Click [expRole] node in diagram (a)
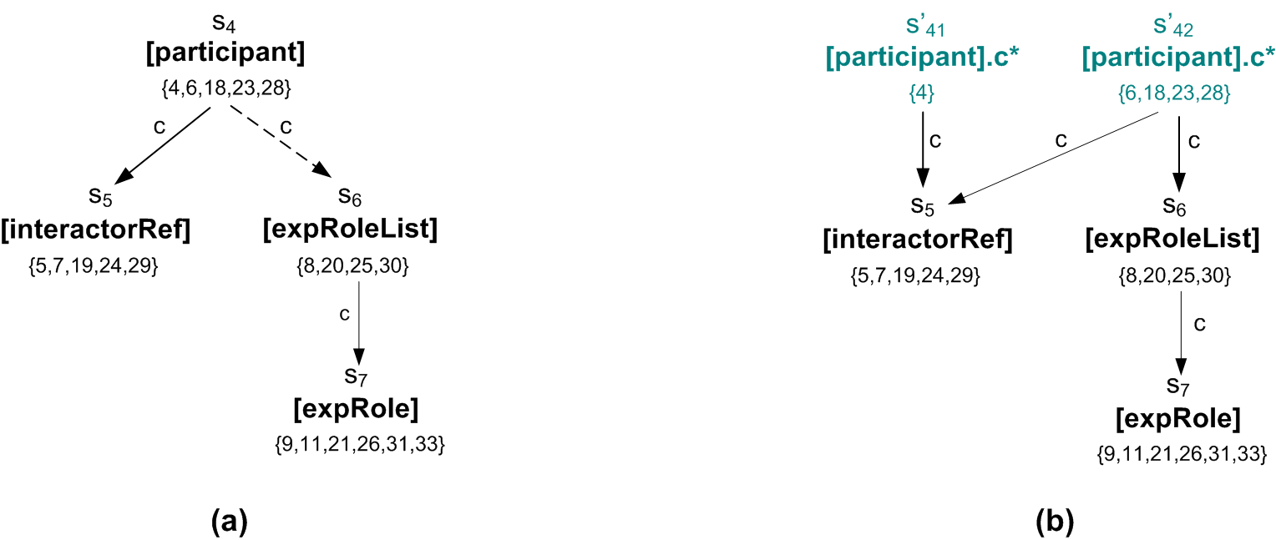Image resolution: width=1276 pixels, height=540 pixels. click(x=356, y=410)
